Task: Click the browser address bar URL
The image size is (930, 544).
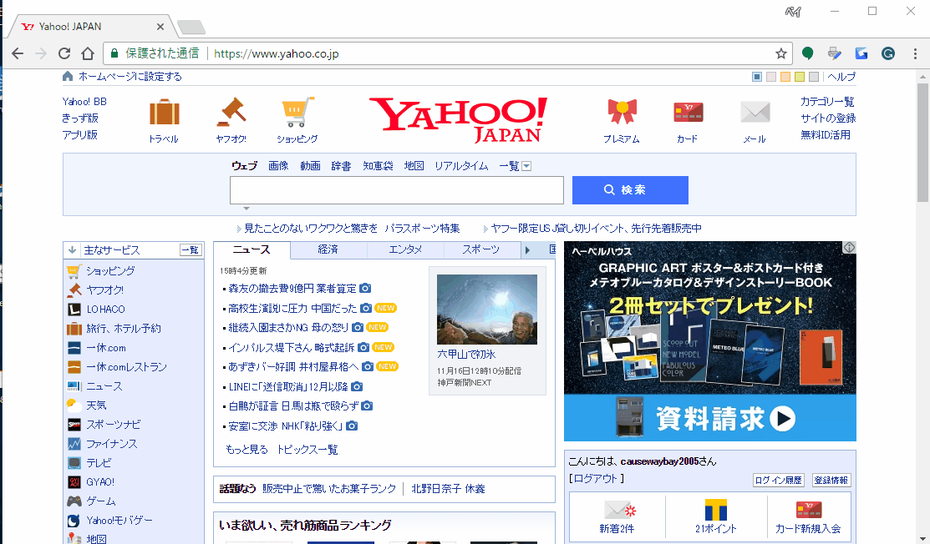Action: (x=277, y=54)
